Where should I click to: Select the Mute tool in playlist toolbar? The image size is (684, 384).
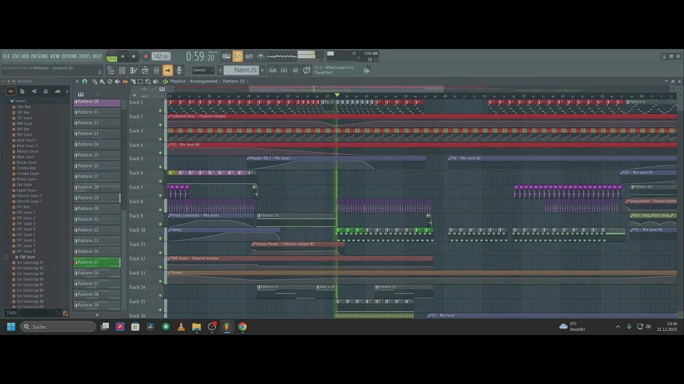tap(118, 82)
